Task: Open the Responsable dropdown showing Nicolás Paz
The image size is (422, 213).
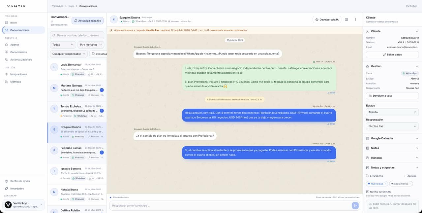Action: [392, 126]
